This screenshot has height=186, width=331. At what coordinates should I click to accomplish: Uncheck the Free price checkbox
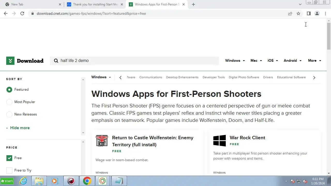(9, 158)
